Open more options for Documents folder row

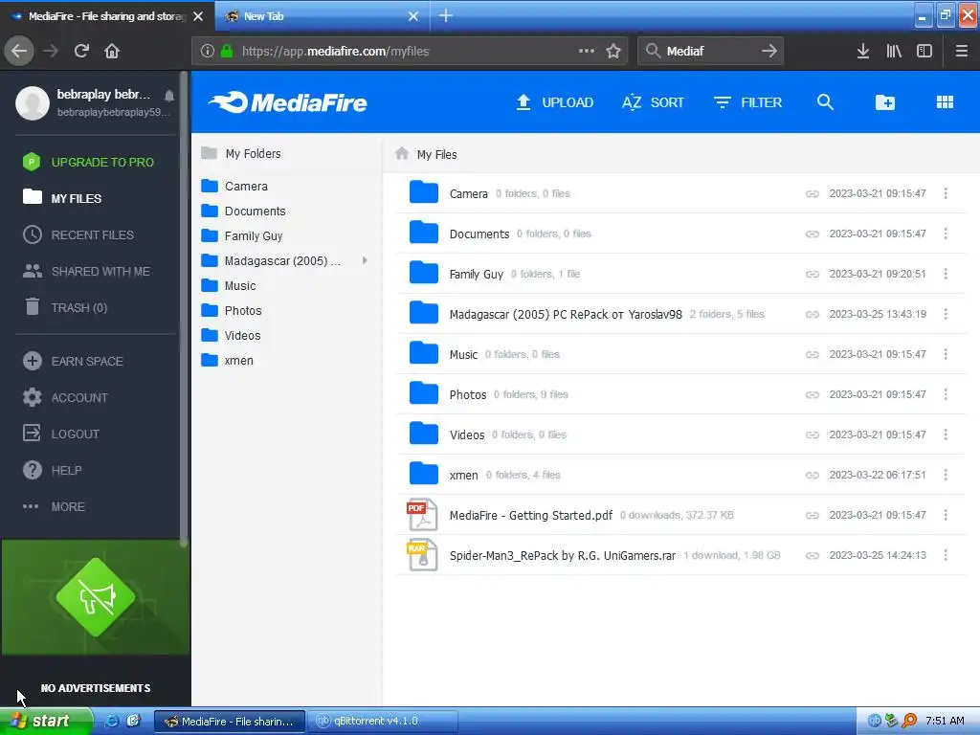[946, 234]
